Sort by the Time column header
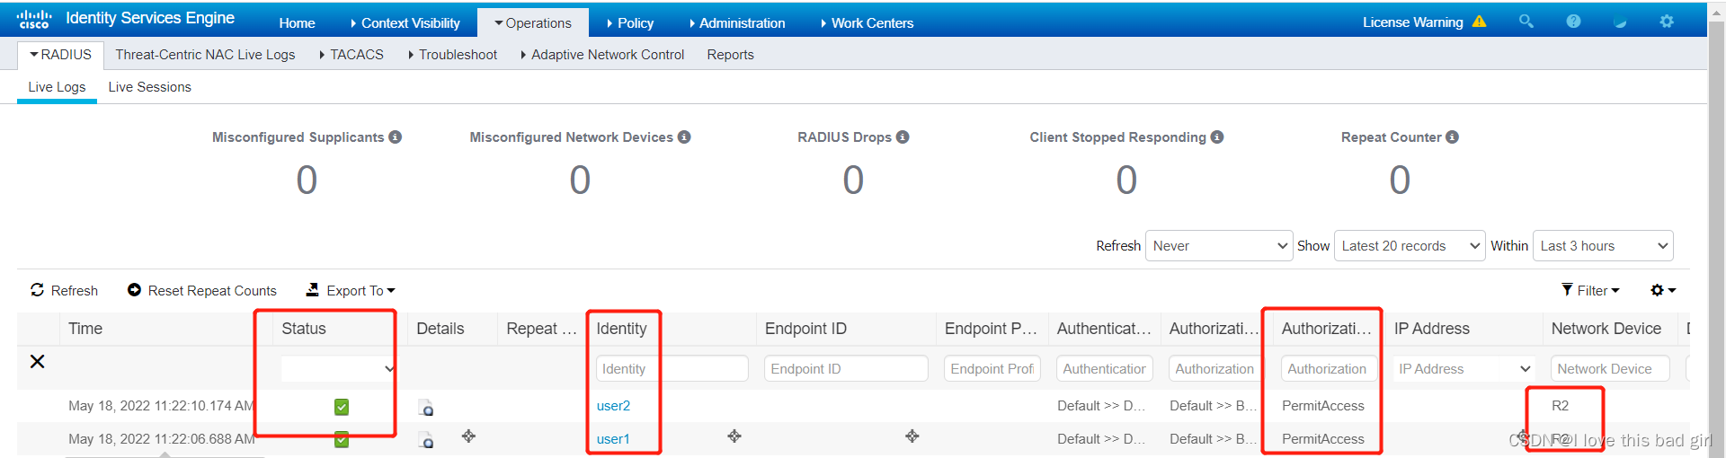 [x=85, y=329]
